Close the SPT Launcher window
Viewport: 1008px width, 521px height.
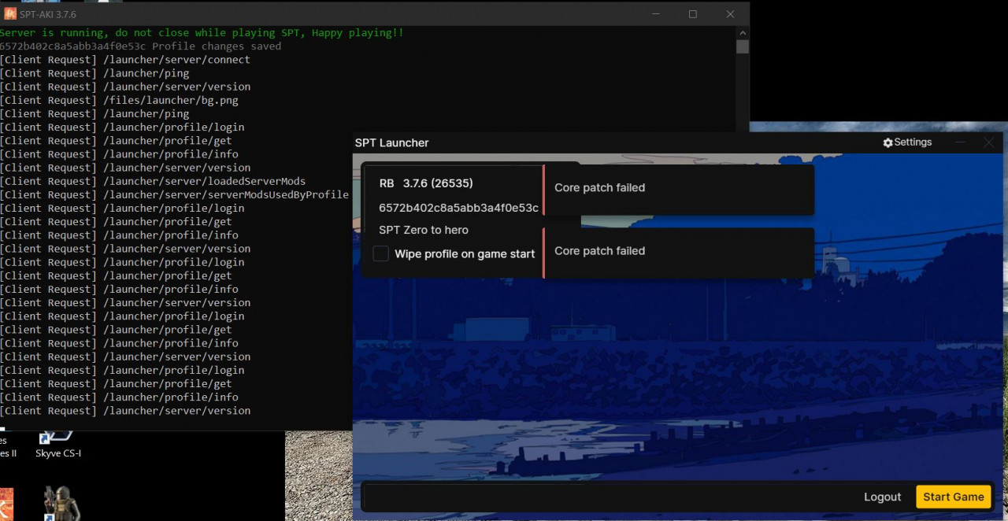click(x=988, y=142)
